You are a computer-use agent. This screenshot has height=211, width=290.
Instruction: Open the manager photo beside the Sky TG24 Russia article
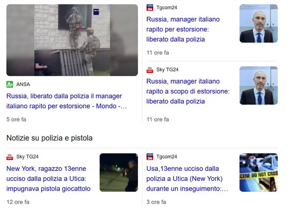coord(259,85)
